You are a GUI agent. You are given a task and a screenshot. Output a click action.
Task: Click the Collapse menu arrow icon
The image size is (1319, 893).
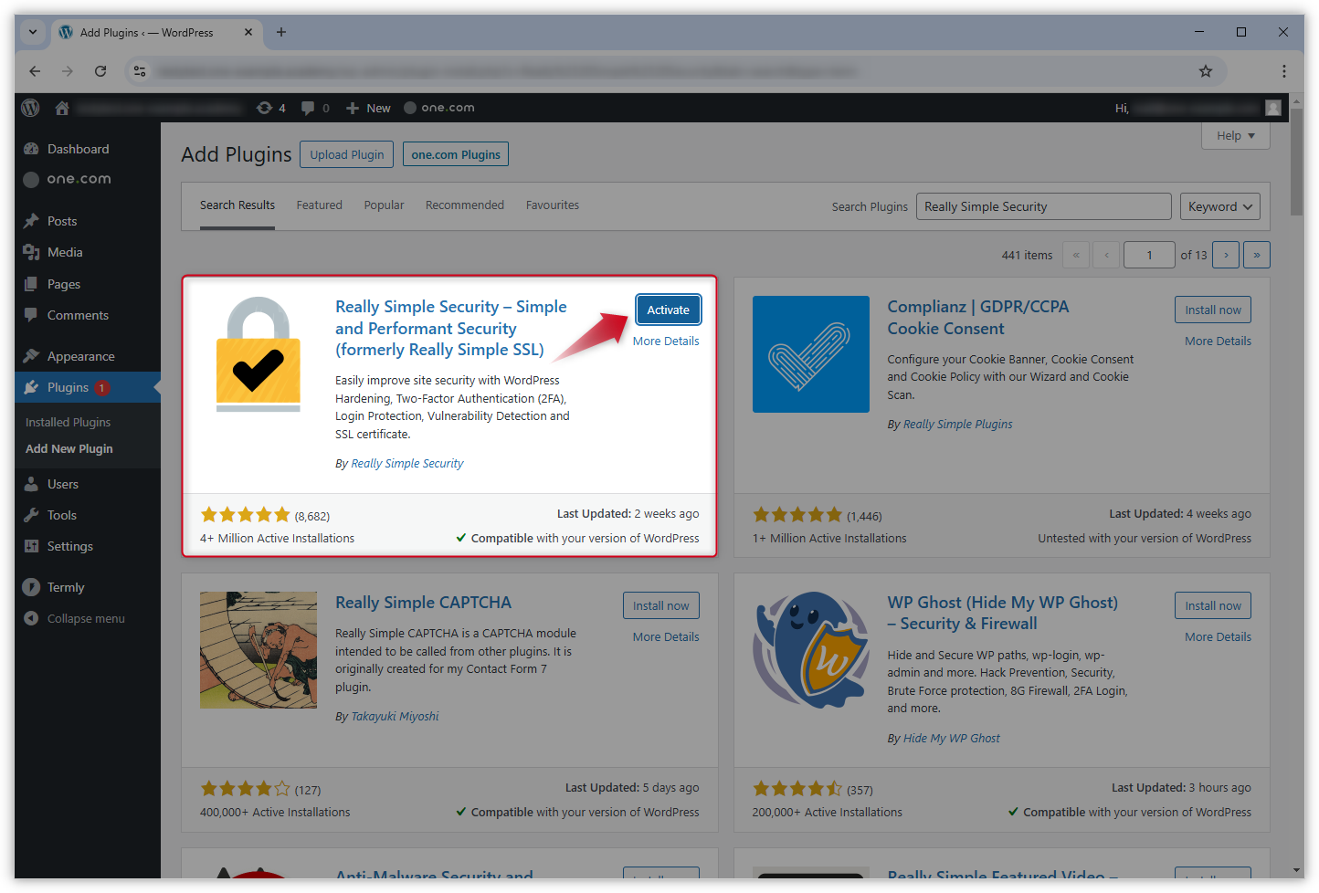[33, 618]
